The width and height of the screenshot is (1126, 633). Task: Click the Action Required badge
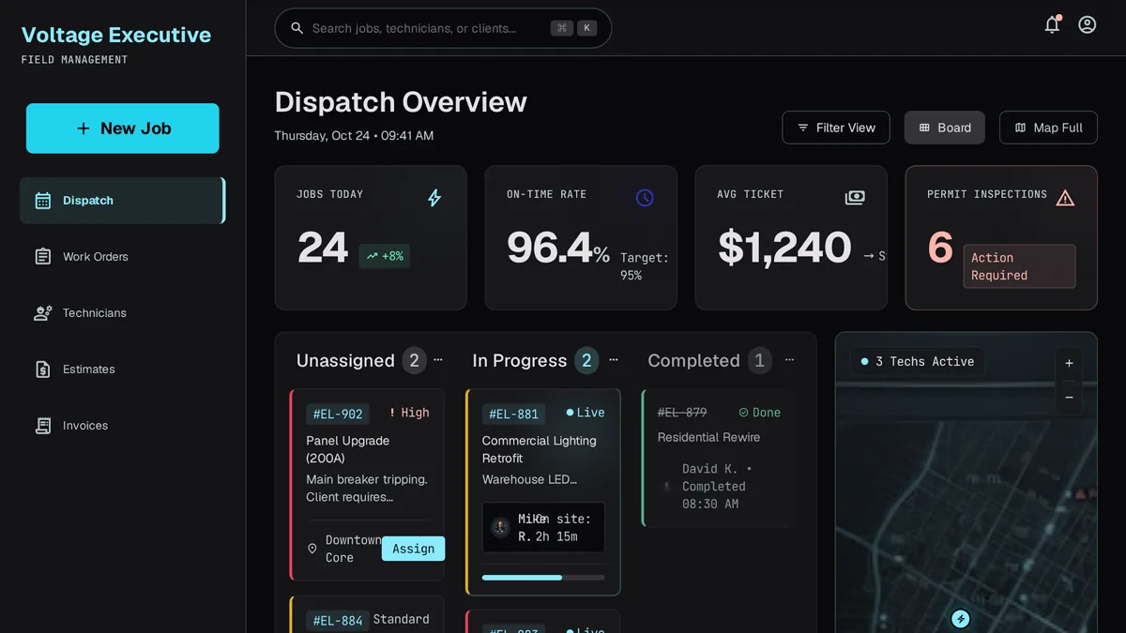(1019, 266)
